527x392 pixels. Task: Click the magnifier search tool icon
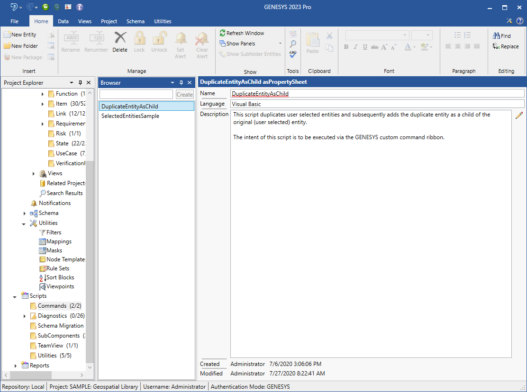point(293,44)
